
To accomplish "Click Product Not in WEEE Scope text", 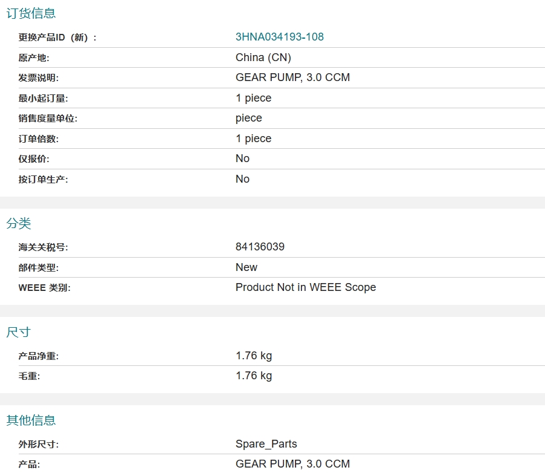I will [305, 287].
